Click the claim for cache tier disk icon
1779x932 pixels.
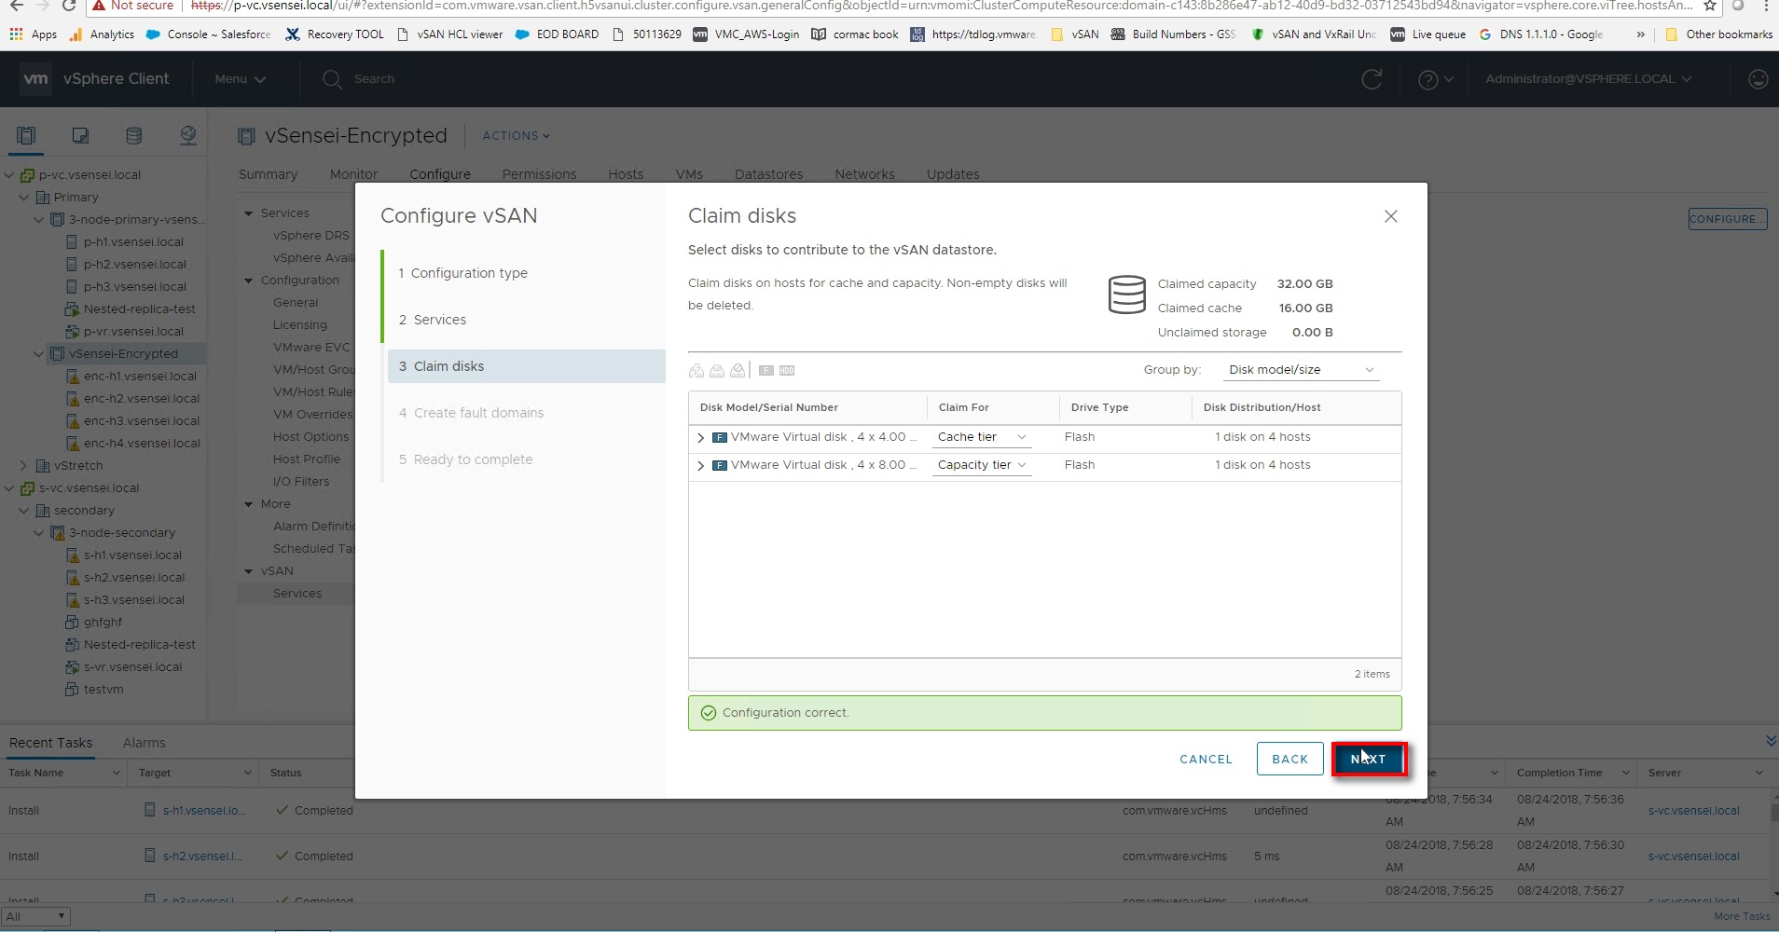pos(696,371)
